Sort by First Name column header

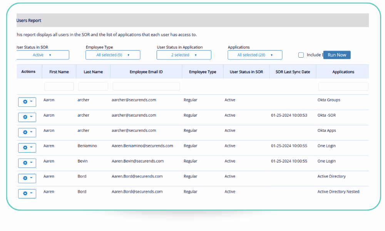pyautogui.click(x=59, y=72)
